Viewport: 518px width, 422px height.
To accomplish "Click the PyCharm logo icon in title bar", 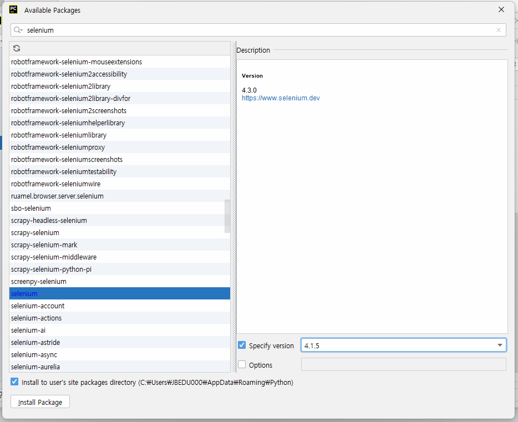I will pyautogui.click(x=13, y=9).
